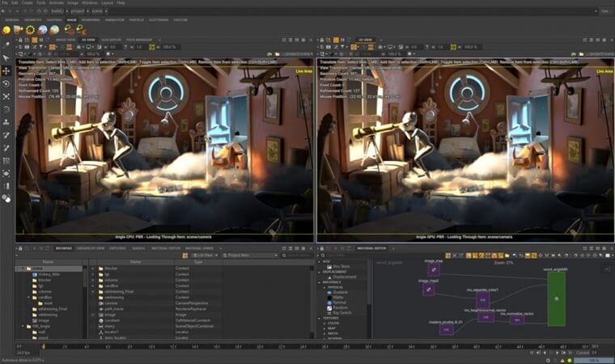Open the Create menu
Screen dimensions: 615x364
point(27,2)
